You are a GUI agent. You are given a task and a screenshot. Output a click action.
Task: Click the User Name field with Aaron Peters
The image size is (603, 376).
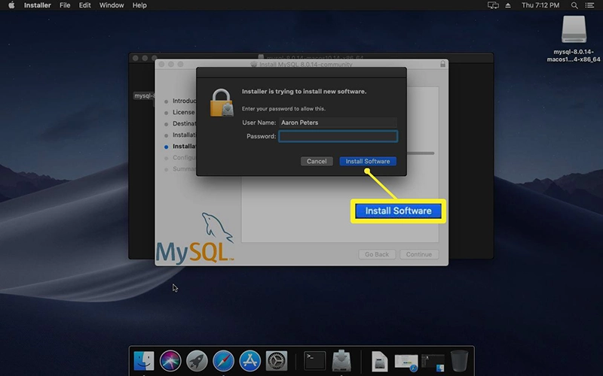338,123
